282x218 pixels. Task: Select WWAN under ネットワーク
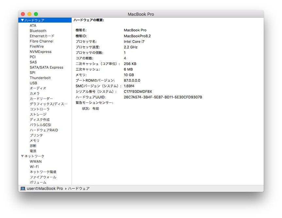point(36,161)
